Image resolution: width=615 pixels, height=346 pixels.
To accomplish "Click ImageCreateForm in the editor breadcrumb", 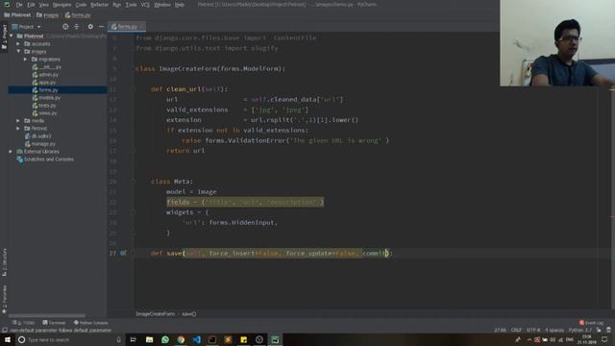I will (x=156, y=314).
